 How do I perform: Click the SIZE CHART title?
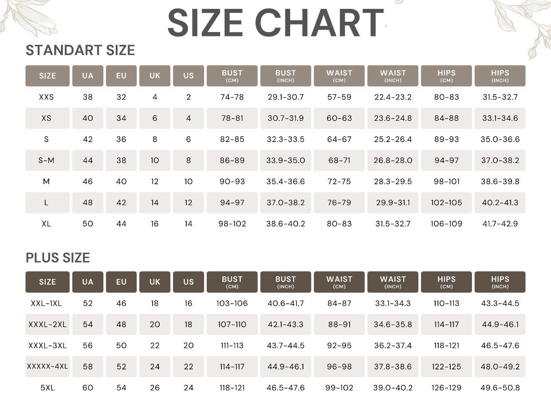click(275, 23)
